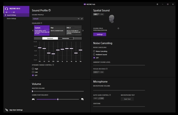Screen dimensions: 178x115
Task: Click the 250 Hz equalizer band slider
Action: [x=53, y=54]
